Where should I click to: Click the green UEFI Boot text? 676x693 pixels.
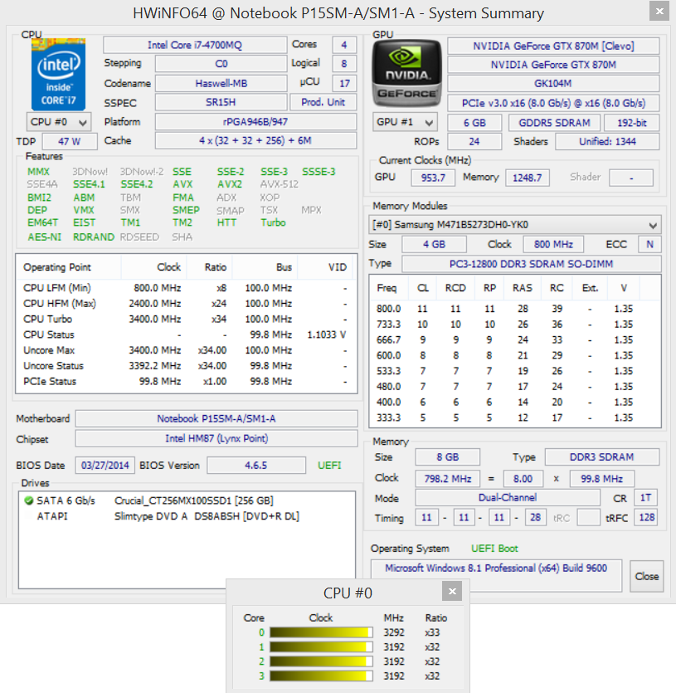pos(494,549)
